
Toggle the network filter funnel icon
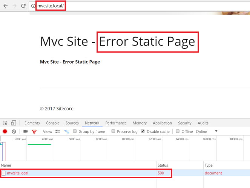point(34,132)
